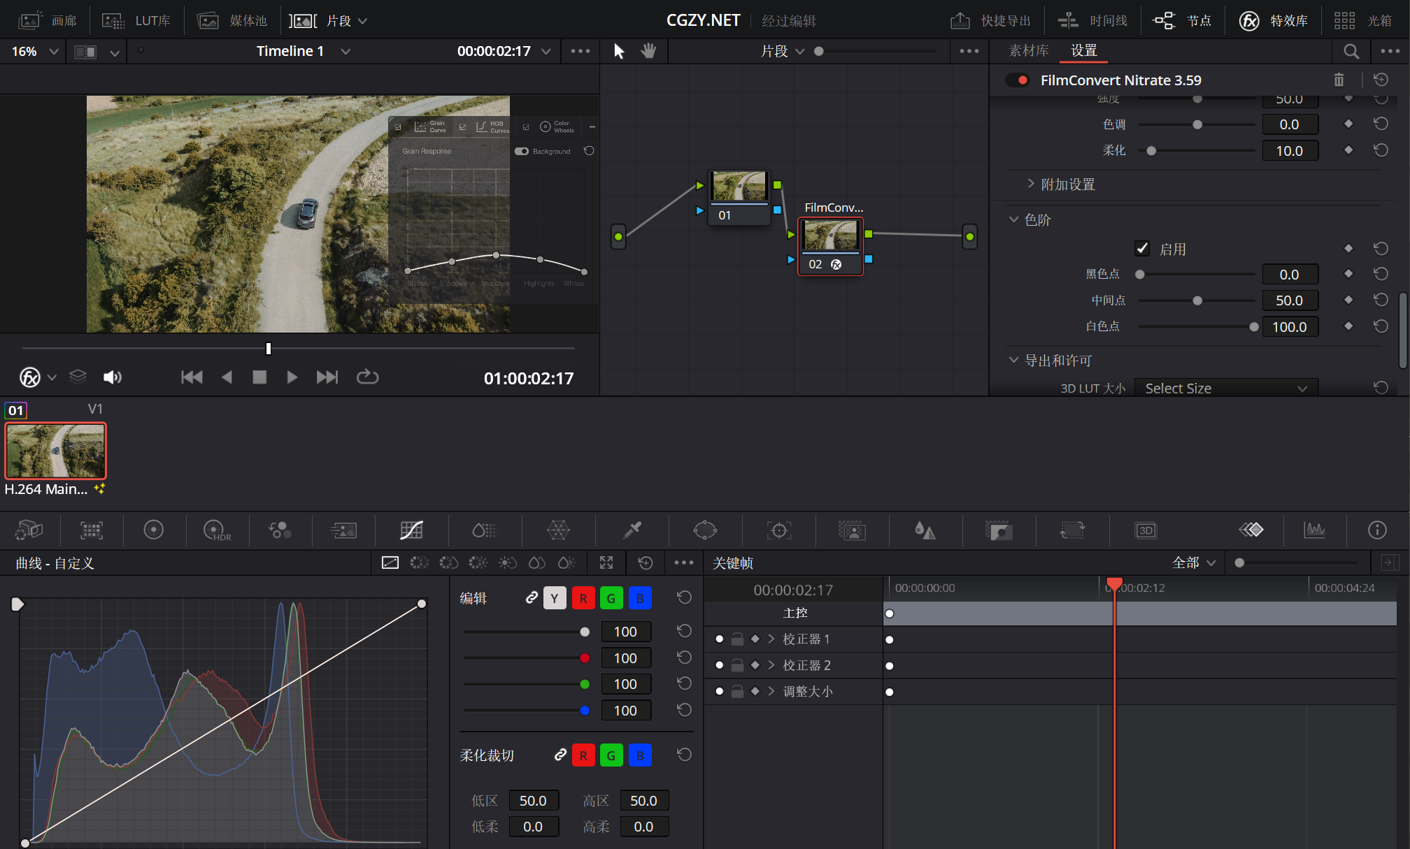Toggle FilmConvert Nitrate effect on/off switch
Viewport: 1410px width, 849px height.
1017,80
